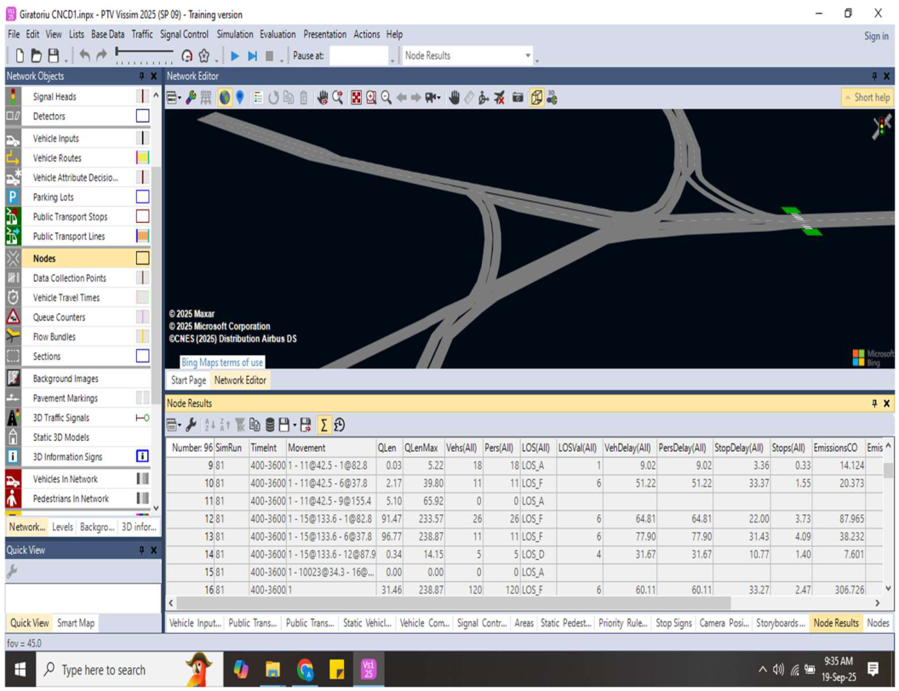Undo the last action
899x691 pixels.
coord(85,55)
